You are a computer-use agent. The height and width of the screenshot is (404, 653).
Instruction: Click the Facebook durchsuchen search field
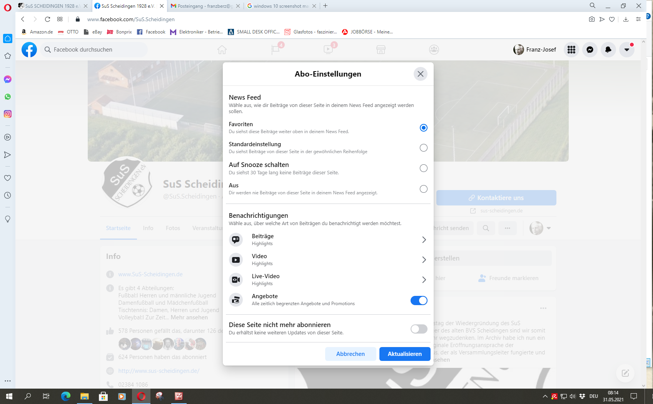click(x=94, y=50)
